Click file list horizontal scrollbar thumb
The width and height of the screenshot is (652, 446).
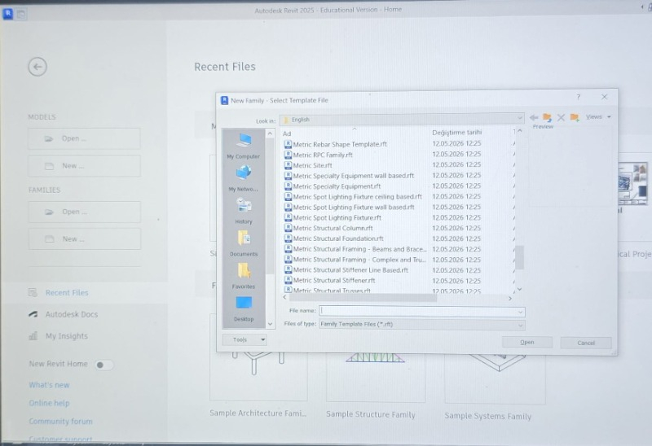tap(363, 298)
